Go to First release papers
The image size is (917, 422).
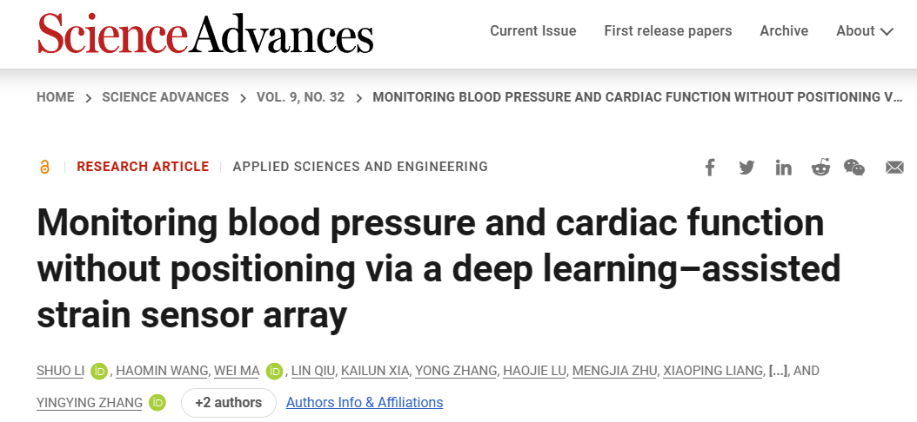click(667, 31)
